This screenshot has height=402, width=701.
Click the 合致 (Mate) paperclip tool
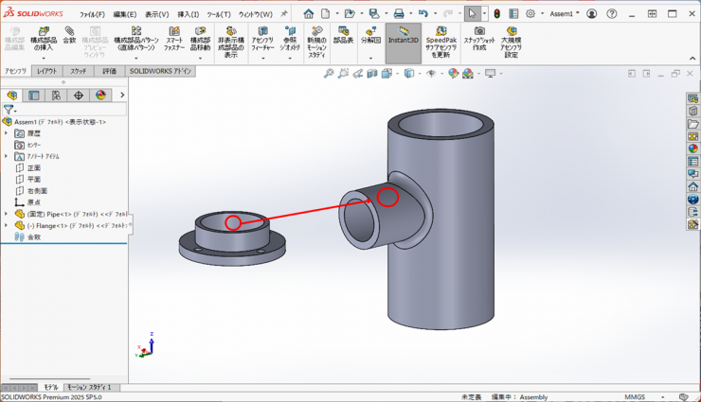pyautogui.click(x=69, y=36)
